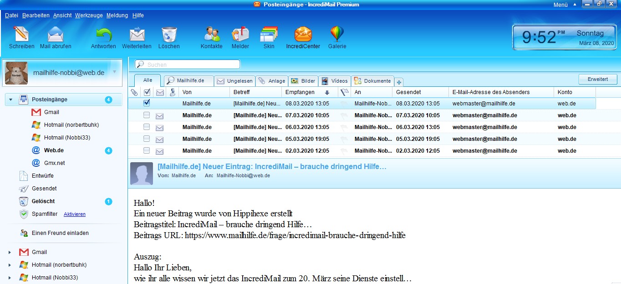Screen dimensions: 621x284
Task: Switch to the Ungelesen tab
Action: coord(234,81)
